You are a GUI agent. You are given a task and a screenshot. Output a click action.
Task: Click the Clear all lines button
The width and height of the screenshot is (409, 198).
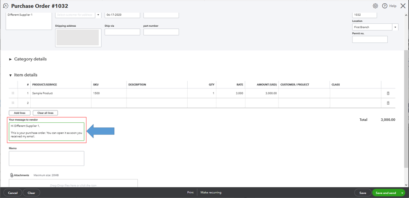pyautogui.click(x=45, y=113)
